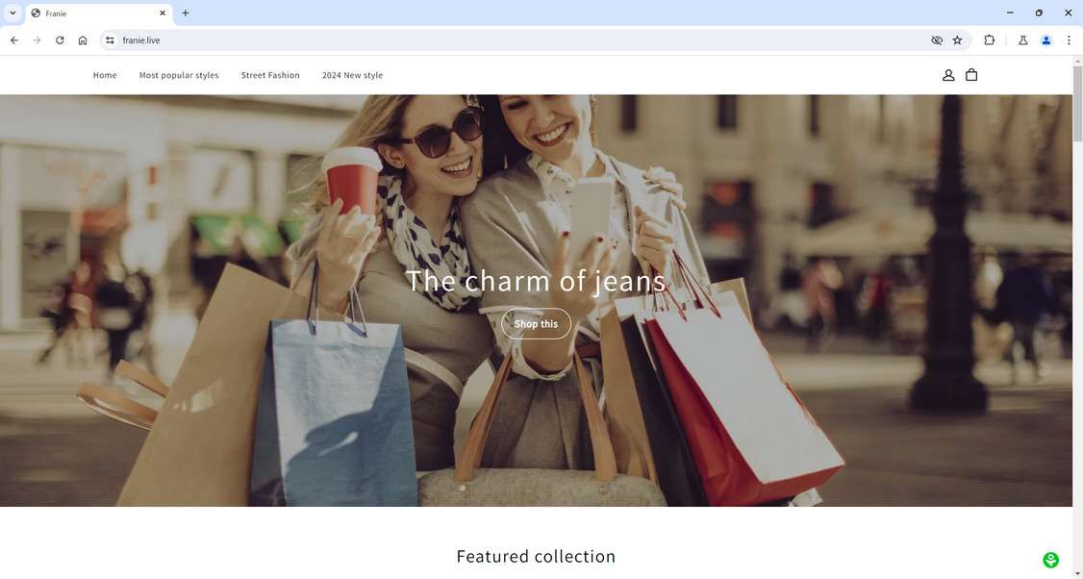Go to Street Fashion in the navigation

point(270,75)
